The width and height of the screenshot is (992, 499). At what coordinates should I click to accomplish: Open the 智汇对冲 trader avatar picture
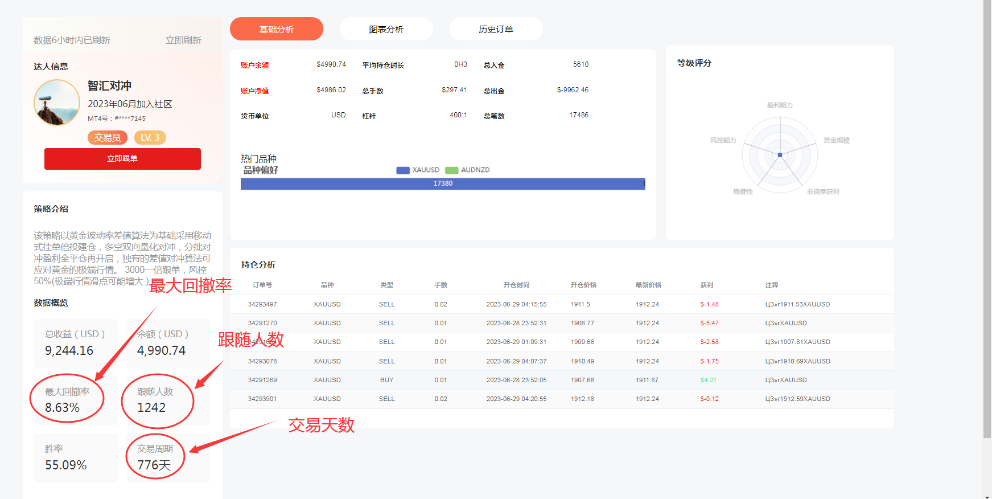coord(57,103)
